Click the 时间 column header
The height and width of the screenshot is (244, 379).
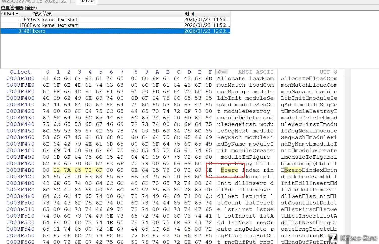(189, 14)
